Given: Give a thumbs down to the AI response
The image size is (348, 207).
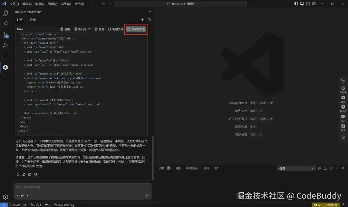Looking at the screenshot, I should [35, 174].
